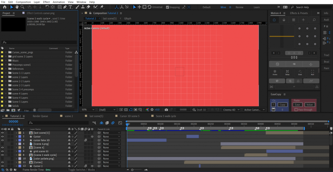This screenshot has height=172, width=333.
Task: Select the Hand tool
Action: click(x=17, y=7)
